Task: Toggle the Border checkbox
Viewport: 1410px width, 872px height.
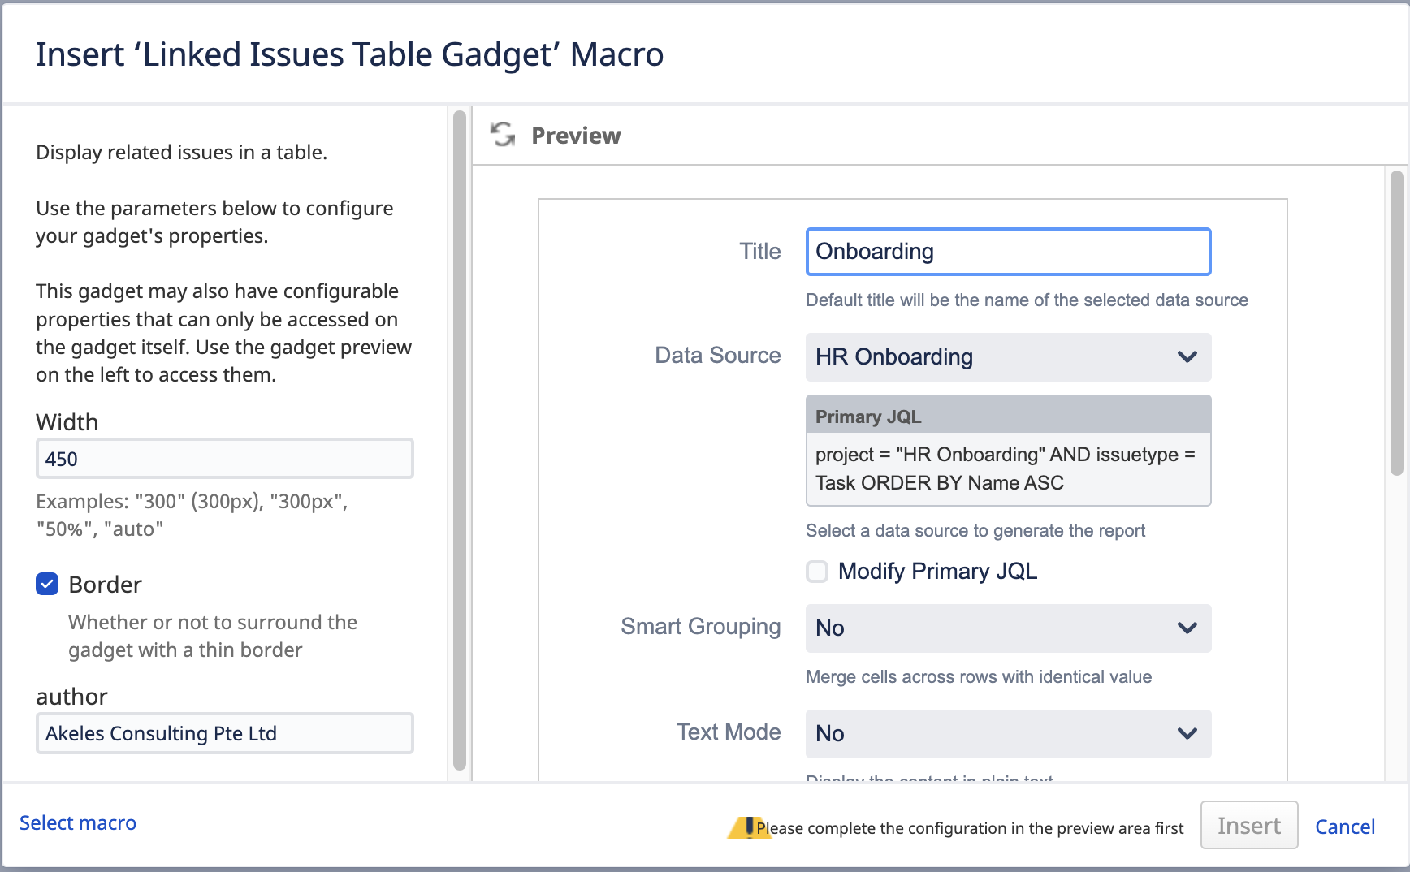Action: pos(47,584)
